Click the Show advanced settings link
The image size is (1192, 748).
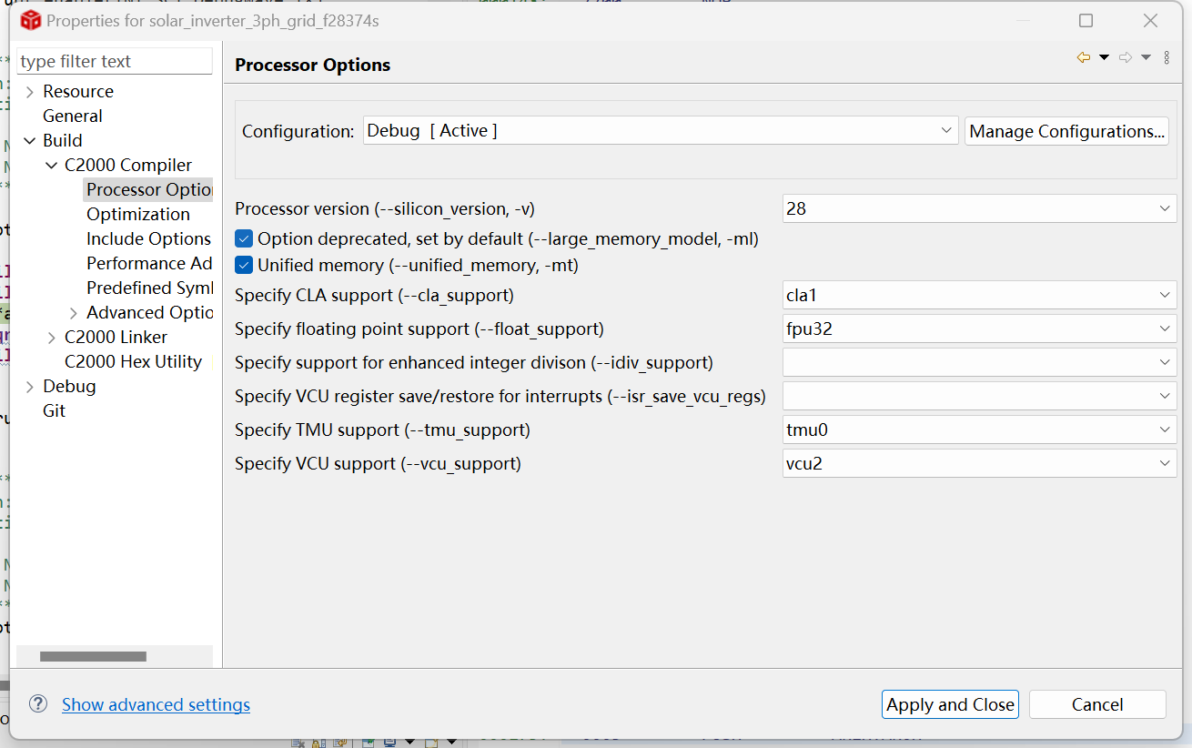click(156, 704)
